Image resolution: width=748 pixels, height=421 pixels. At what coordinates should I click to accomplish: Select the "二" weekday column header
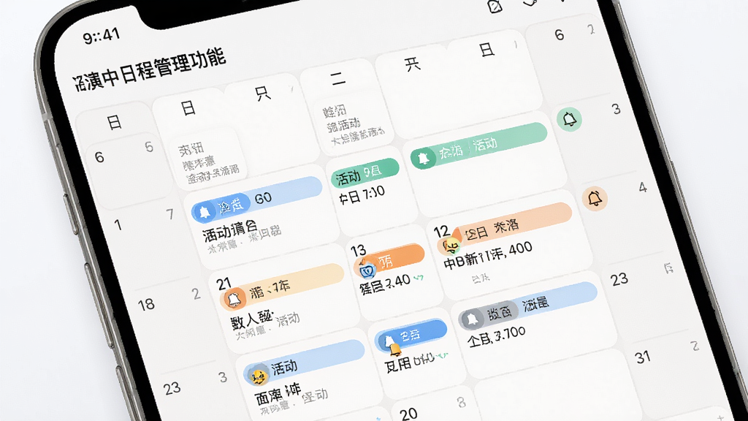click(x=338, y=79)
